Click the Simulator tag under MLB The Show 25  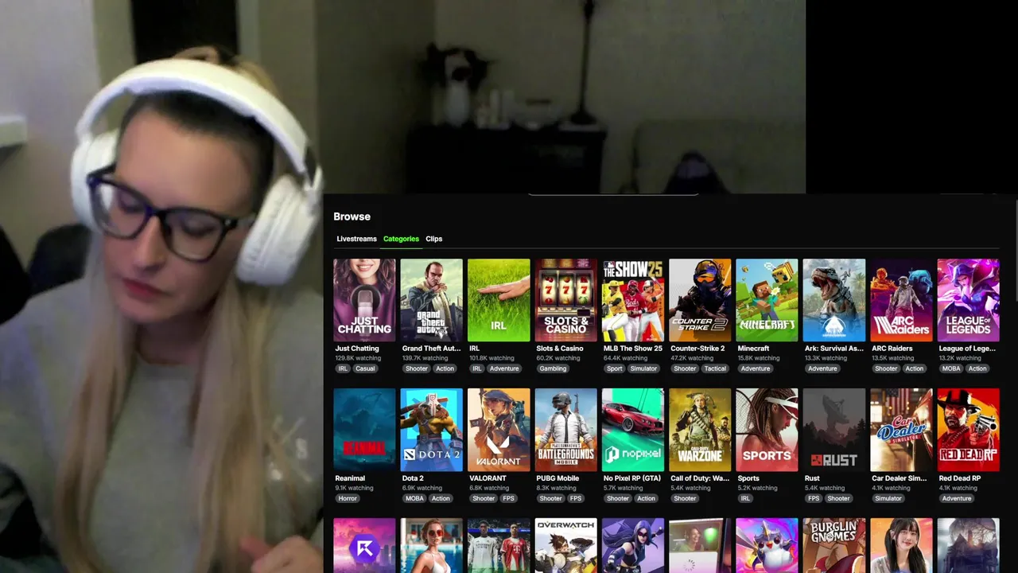click(x=644, y=368)
